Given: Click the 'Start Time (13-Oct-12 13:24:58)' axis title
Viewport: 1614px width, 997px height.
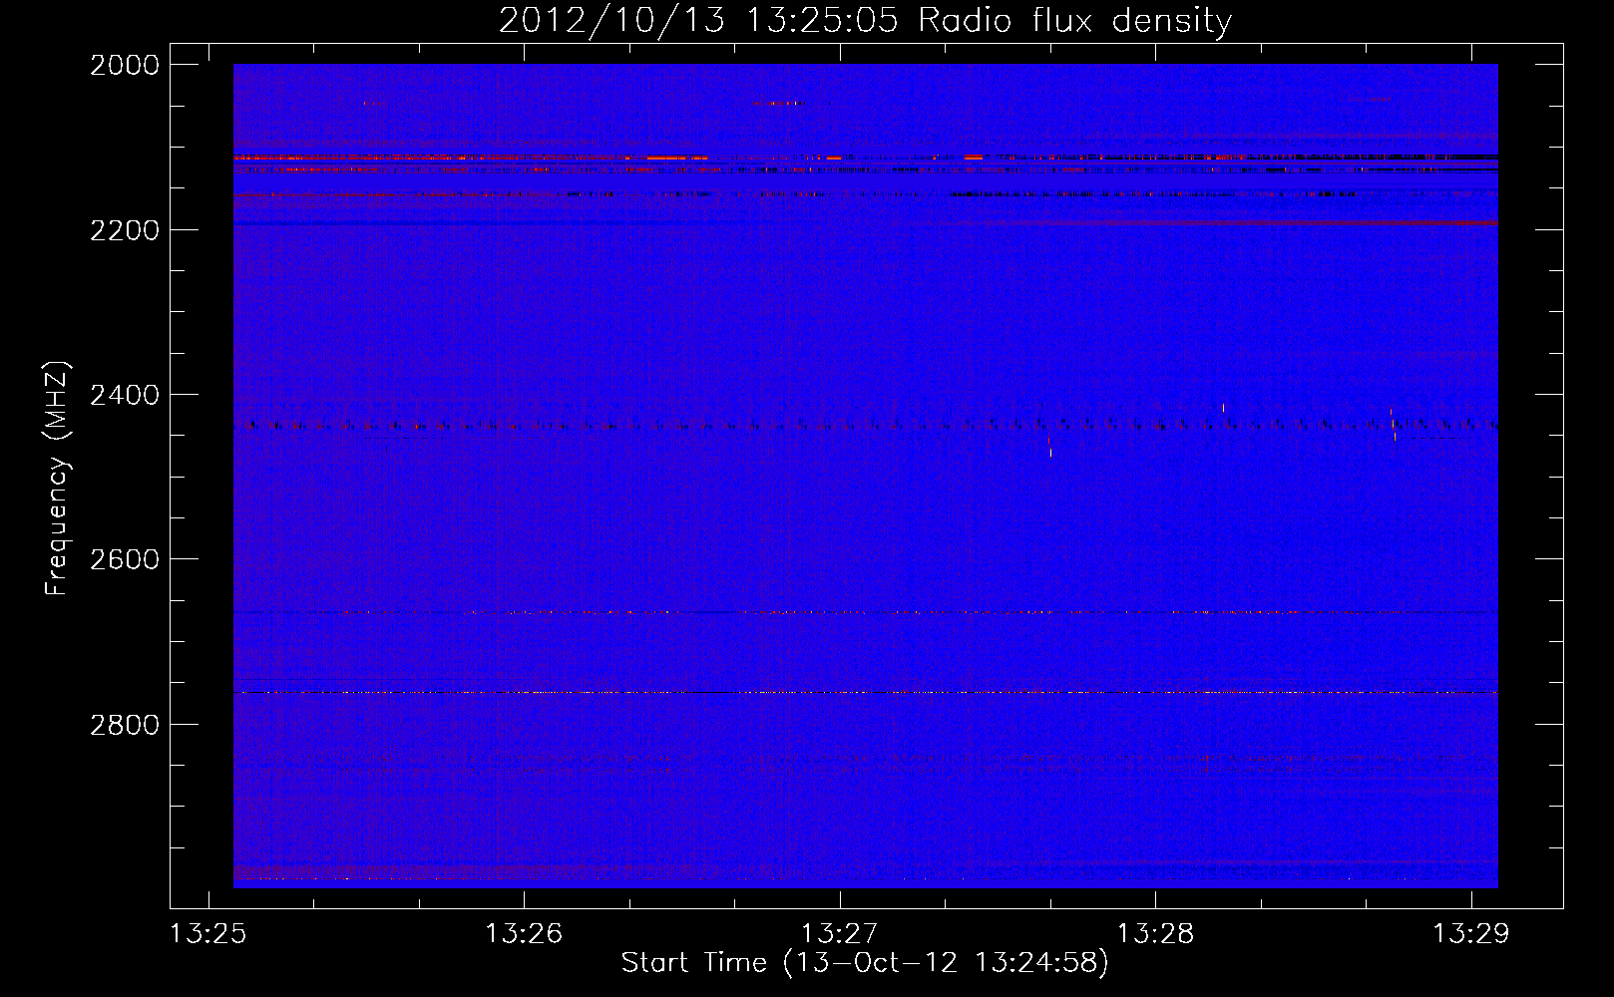Looking at the screenshot, I should coord(865,963).
